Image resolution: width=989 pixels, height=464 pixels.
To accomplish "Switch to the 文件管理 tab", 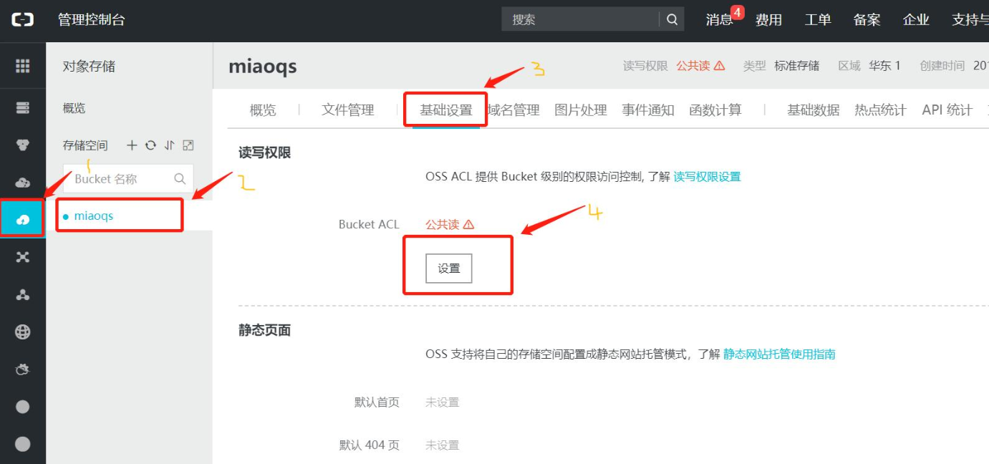I will [x=348, y=110].
